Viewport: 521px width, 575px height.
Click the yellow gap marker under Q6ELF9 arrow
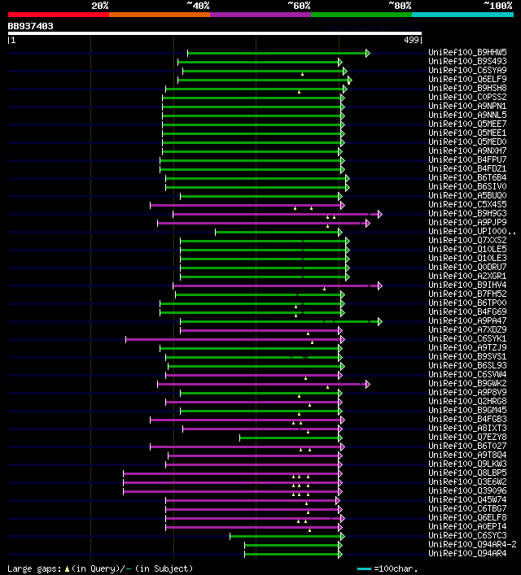[x=348, y=83]
